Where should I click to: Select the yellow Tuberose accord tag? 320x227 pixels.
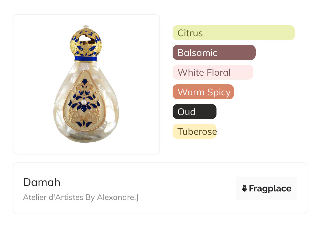(x=194, y=131)
